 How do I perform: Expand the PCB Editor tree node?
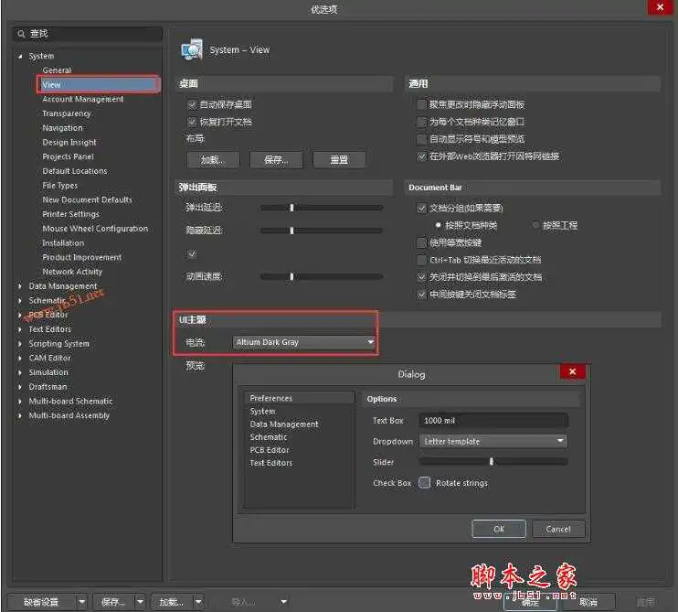click(x=20, y=315)
